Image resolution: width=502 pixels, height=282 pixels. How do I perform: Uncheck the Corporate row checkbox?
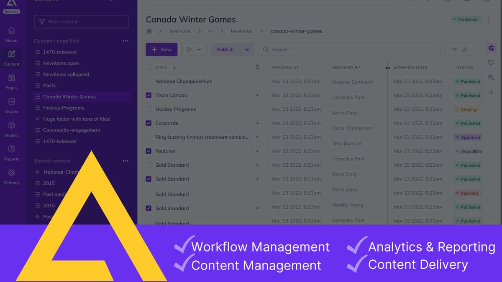(x=149, y=123)
